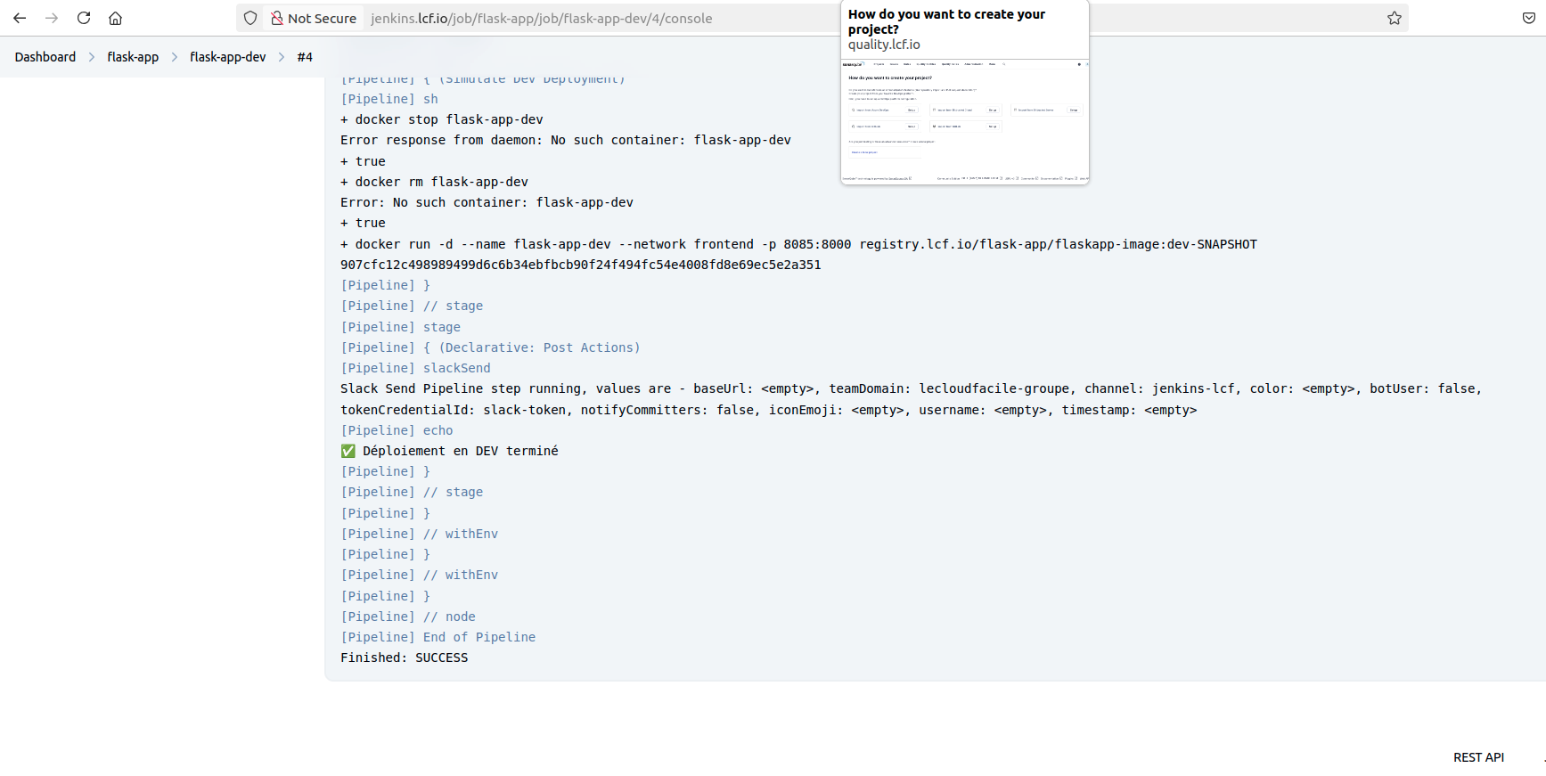The height and width of the screenshot is (776, 1546).
Task: Click the Finished: SUCCESS console line
Action: coord(404,658)
